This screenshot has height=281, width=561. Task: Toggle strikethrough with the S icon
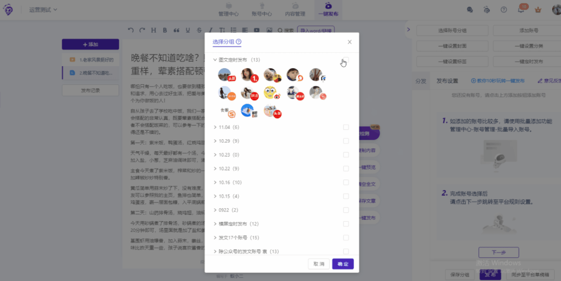pyautogui.click(x=199, y=30)
